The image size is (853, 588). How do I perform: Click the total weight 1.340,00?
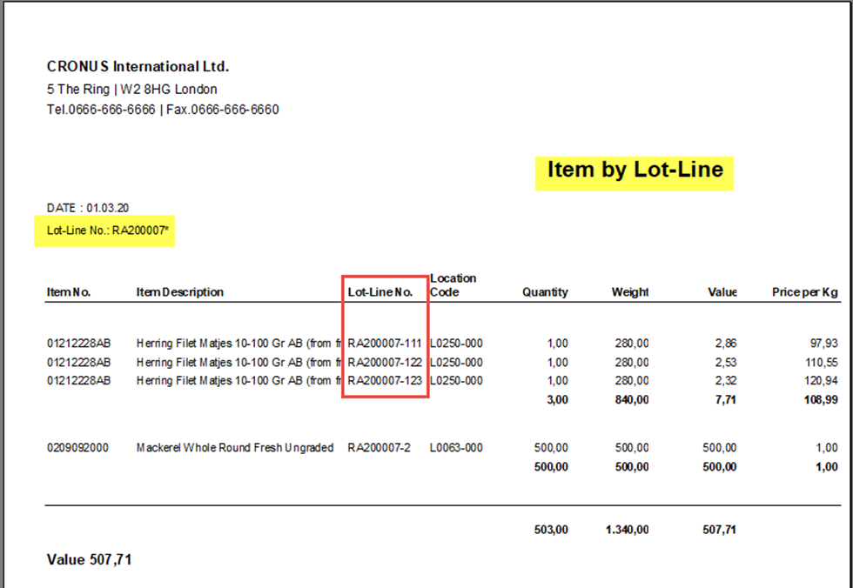pyautogui.click(x=627, y=530)
